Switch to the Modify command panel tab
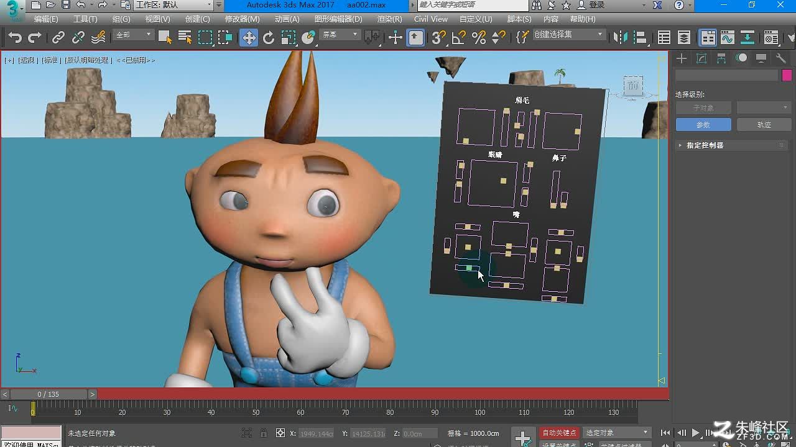This screenshot has height=447, width=796. tap(701, 58)
